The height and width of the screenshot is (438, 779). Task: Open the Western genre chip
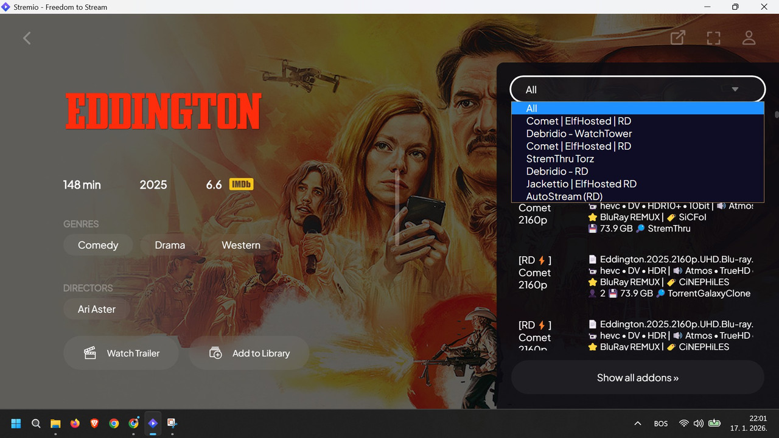tap(241, 245)
